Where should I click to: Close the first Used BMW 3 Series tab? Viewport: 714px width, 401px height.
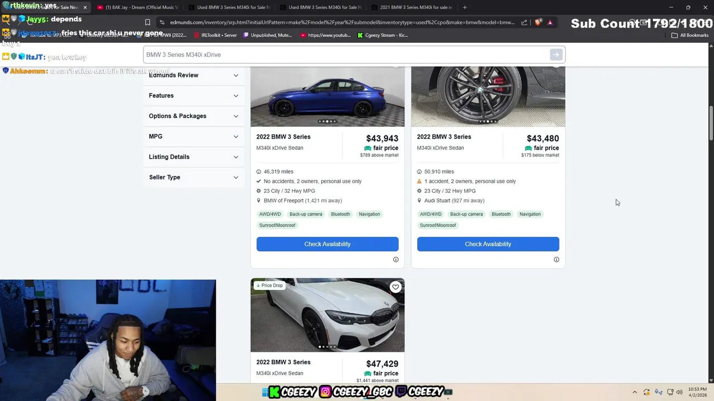click(85, 7)
